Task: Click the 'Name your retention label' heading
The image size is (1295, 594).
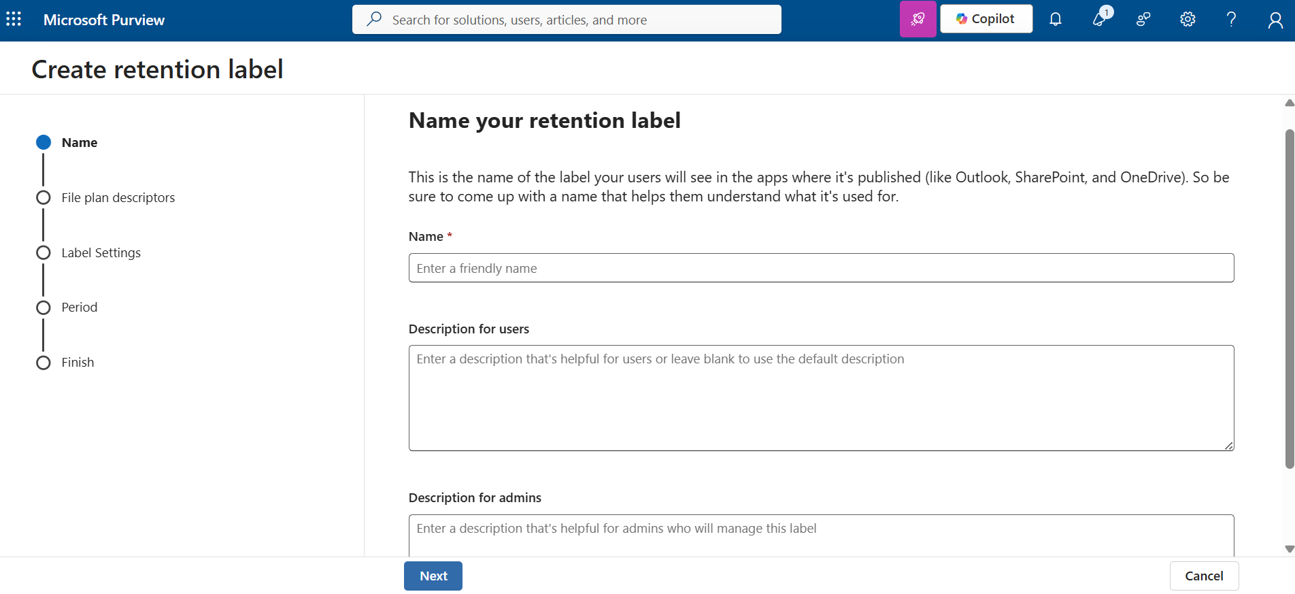Action: pyautogui.click(x=544, y=120)
